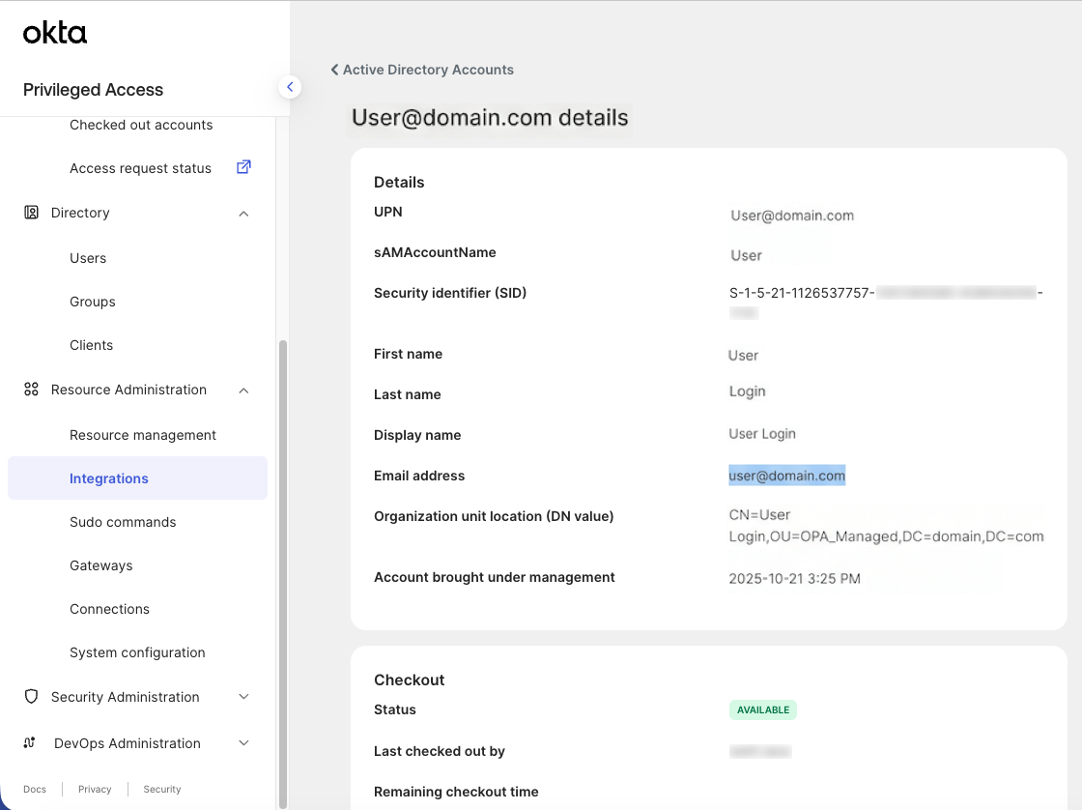Click Directory section label

[x=80, y=213]
